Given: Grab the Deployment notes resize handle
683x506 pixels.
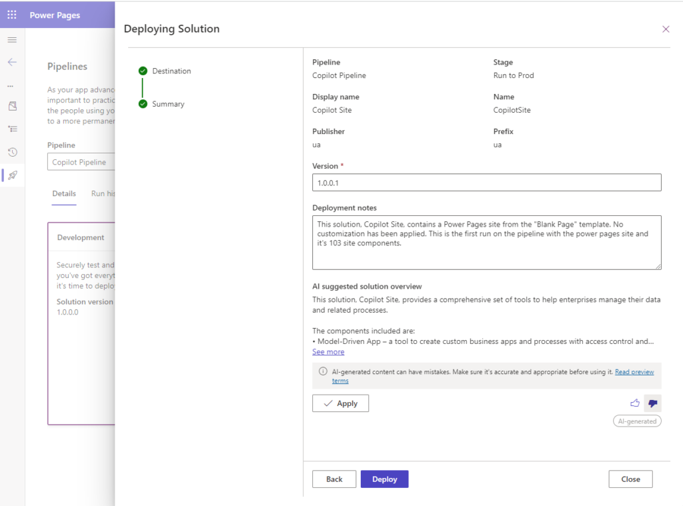Looking at the screenshot, I should pos(658,266).
